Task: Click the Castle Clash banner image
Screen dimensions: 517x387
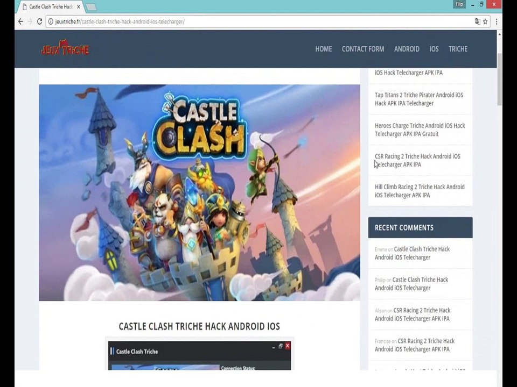Action: pos(199,192)
